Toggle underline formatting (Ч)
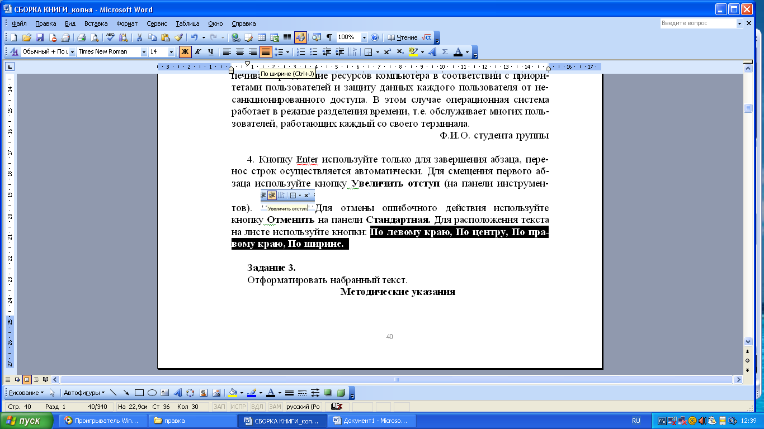 click(210, 51)
